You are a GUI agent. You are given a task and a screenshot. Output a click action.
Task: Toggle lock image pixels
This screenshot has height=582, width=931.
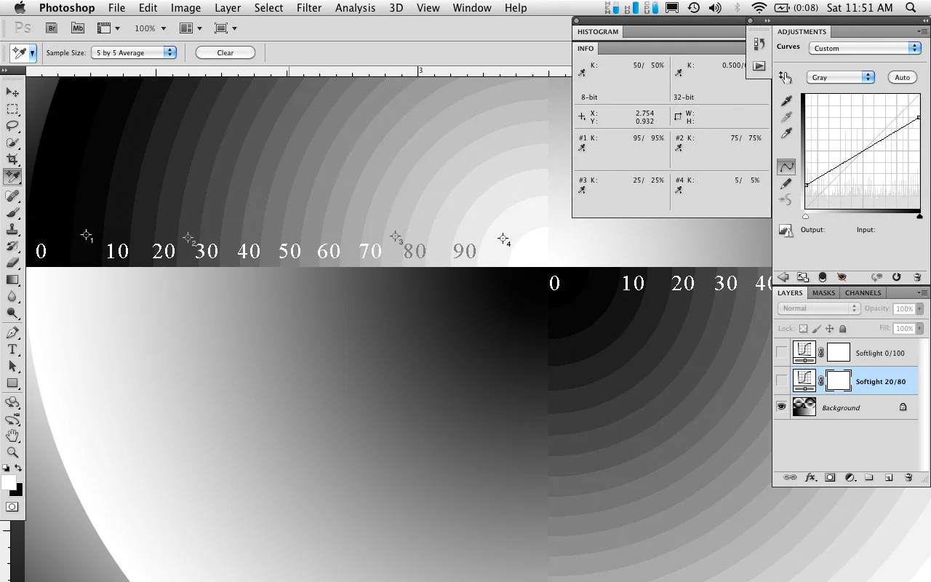click(817, 329)
